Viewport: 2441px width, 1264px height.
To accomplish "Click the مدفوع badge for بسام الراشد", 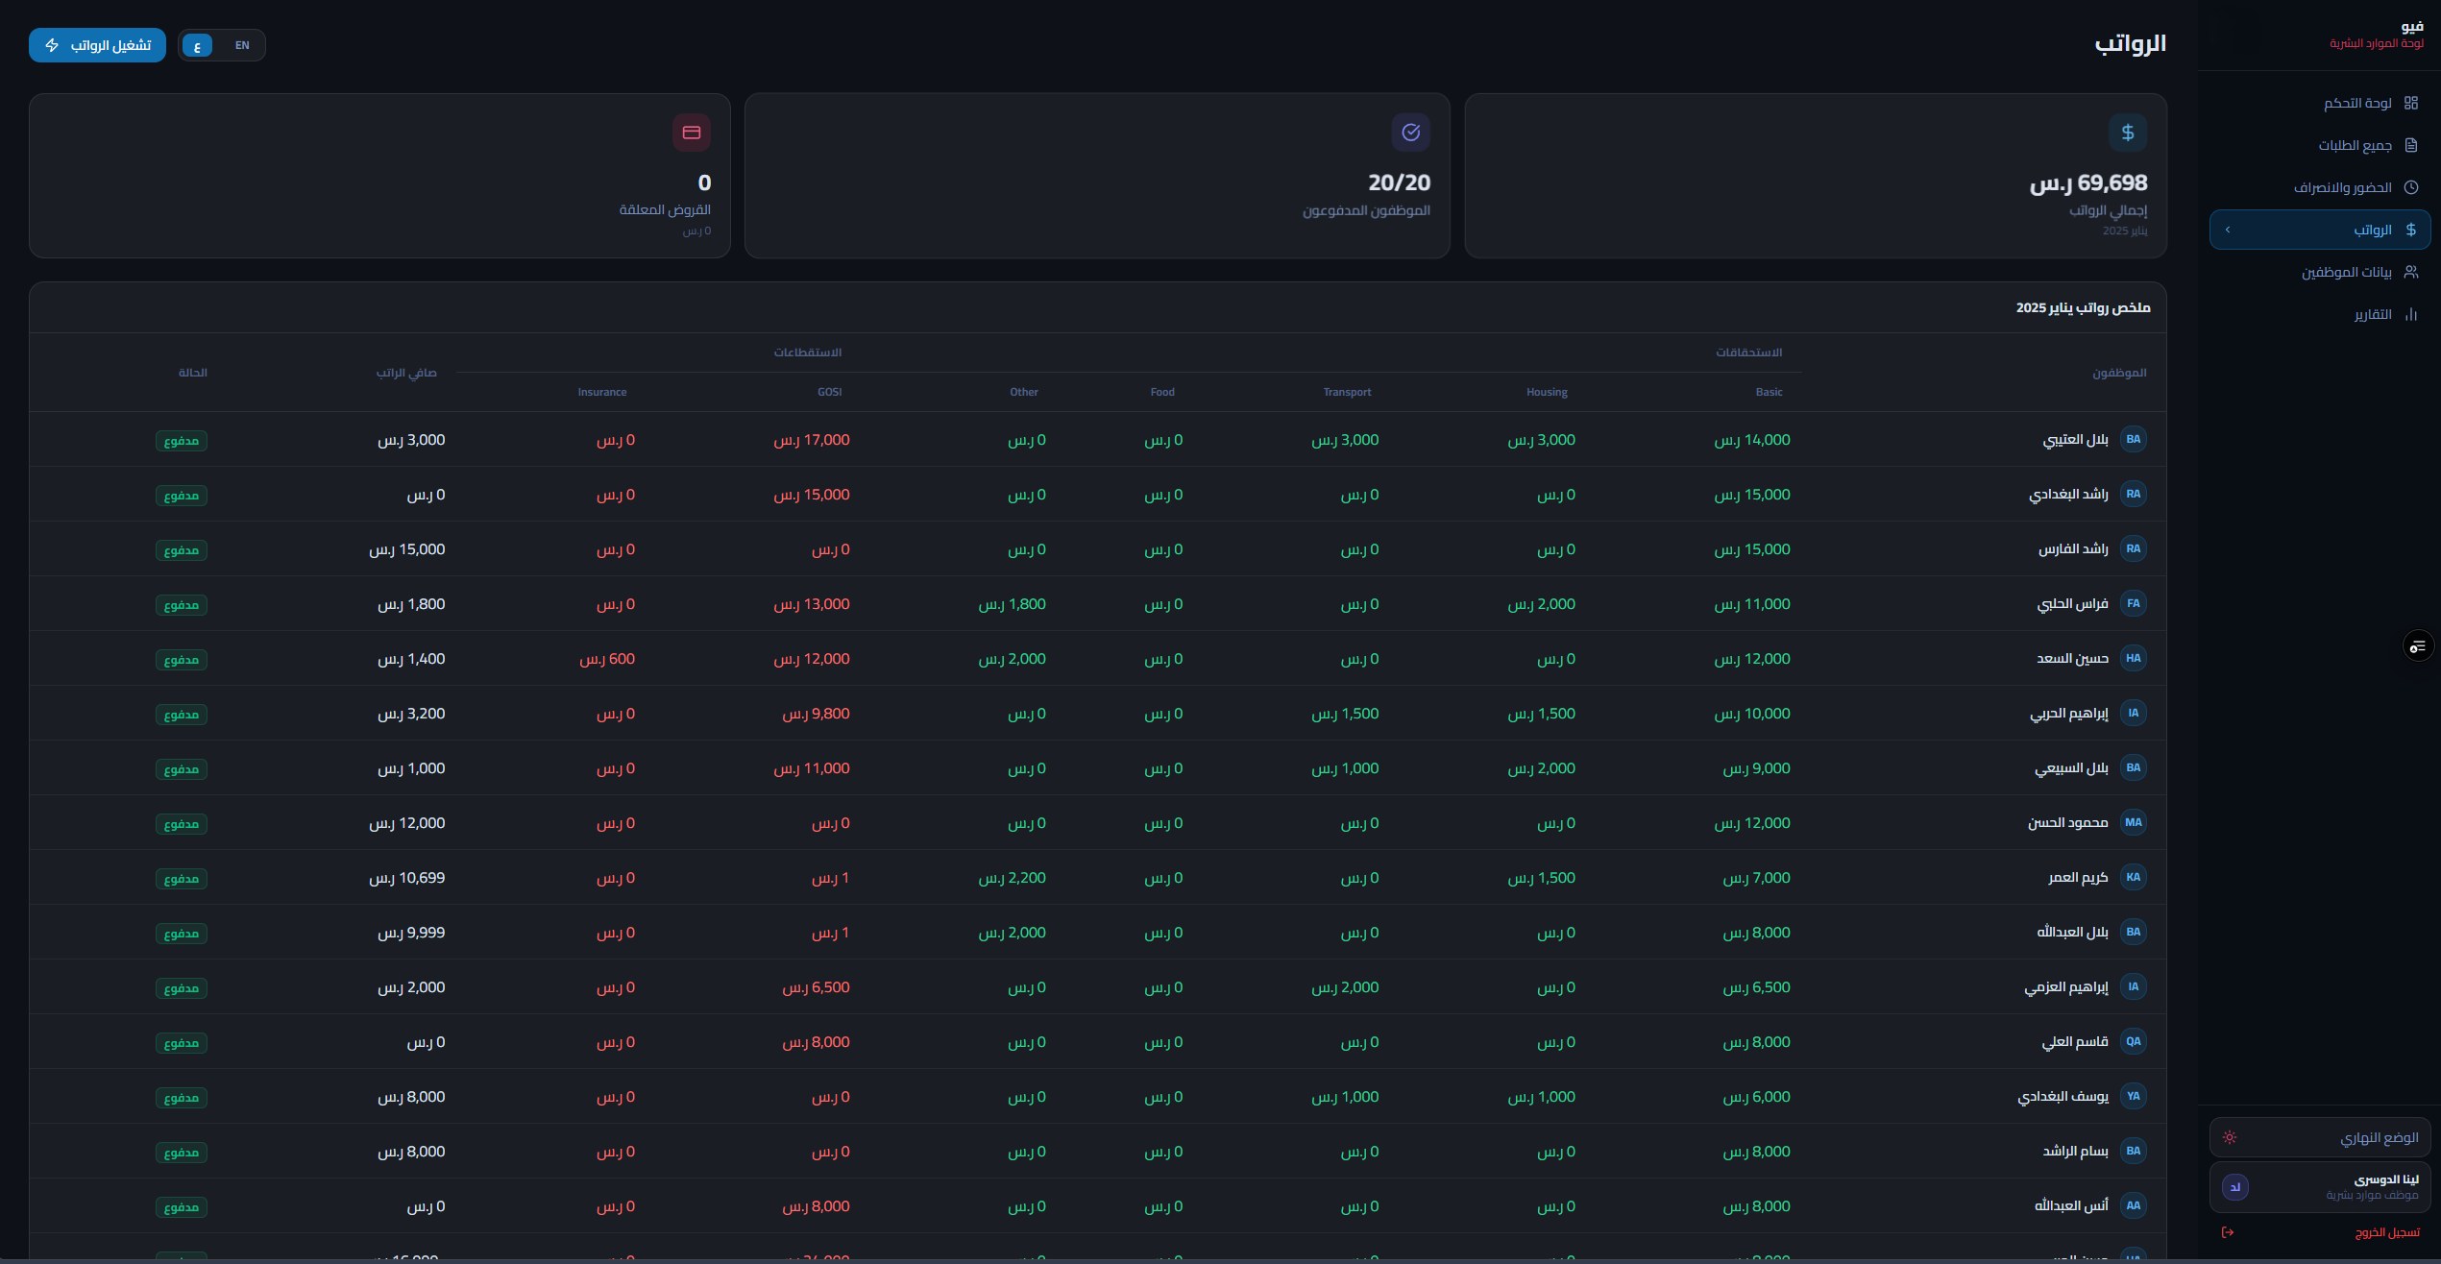I will (182, 1153).
